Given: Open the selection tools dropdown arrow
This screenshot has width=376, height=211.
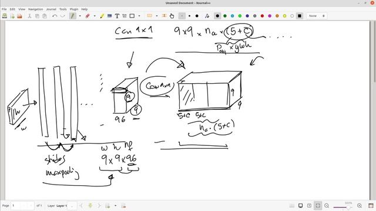Looking at the screenshot, I should click(157, 16).
